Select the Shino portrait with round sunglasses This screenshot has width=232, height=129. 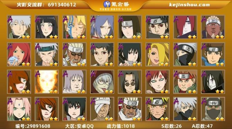tap(130, 82)
